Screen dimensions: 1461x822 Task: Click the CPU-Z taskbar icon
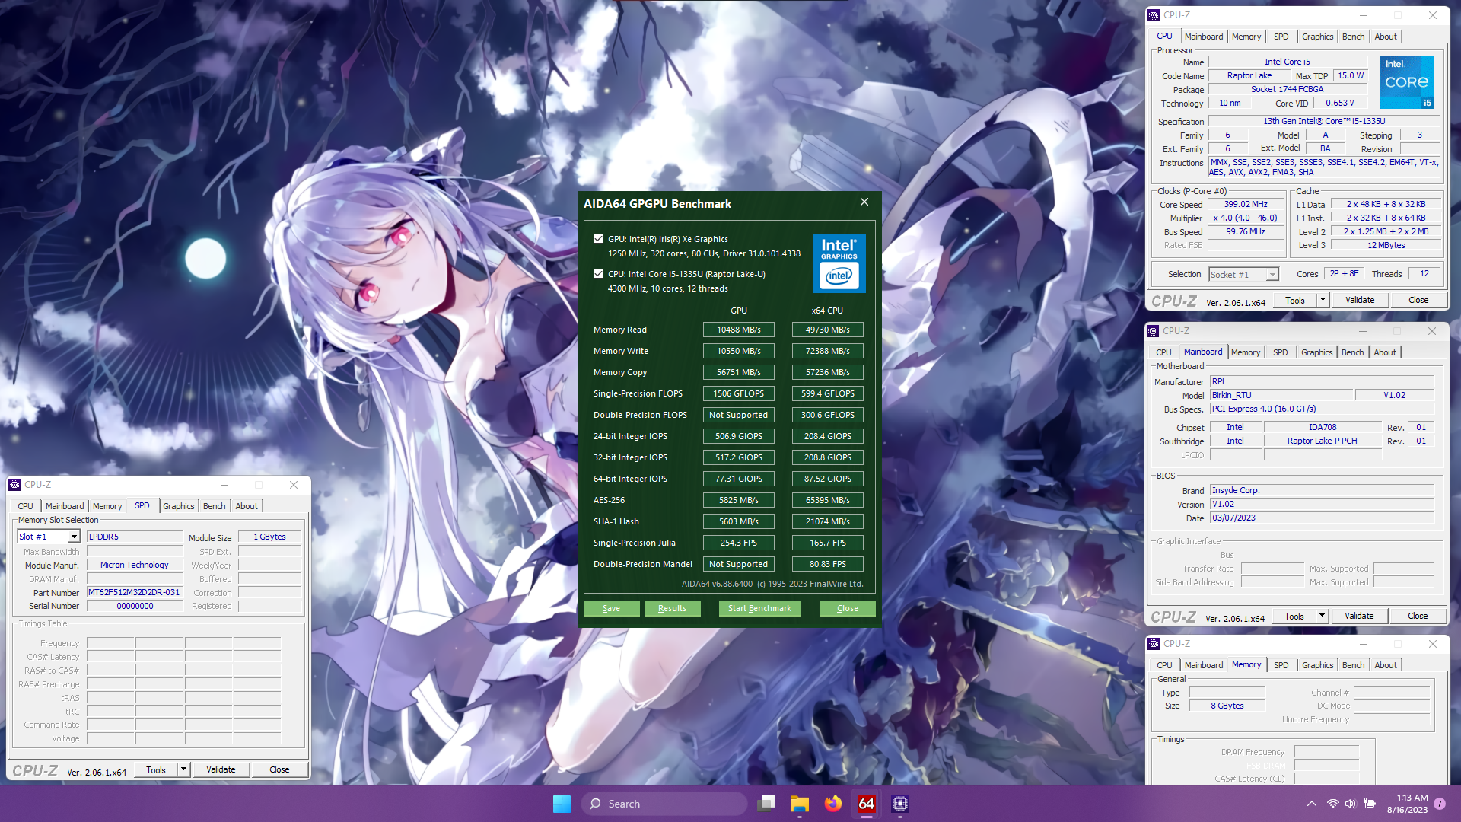pos(900,804)
